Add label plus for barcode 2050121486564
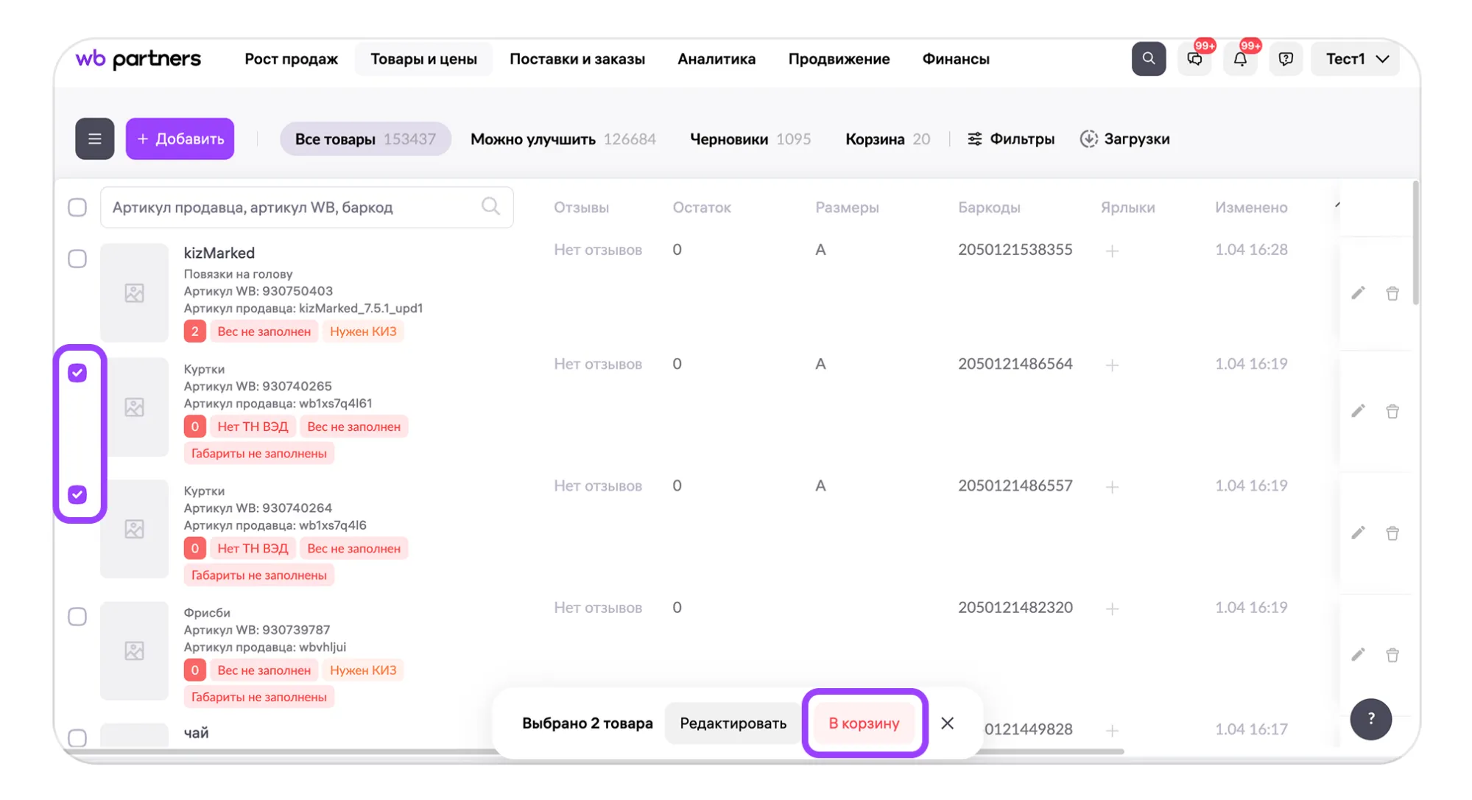The width and height of the screenshot is (1472, 800). [x=1112, y=365]
